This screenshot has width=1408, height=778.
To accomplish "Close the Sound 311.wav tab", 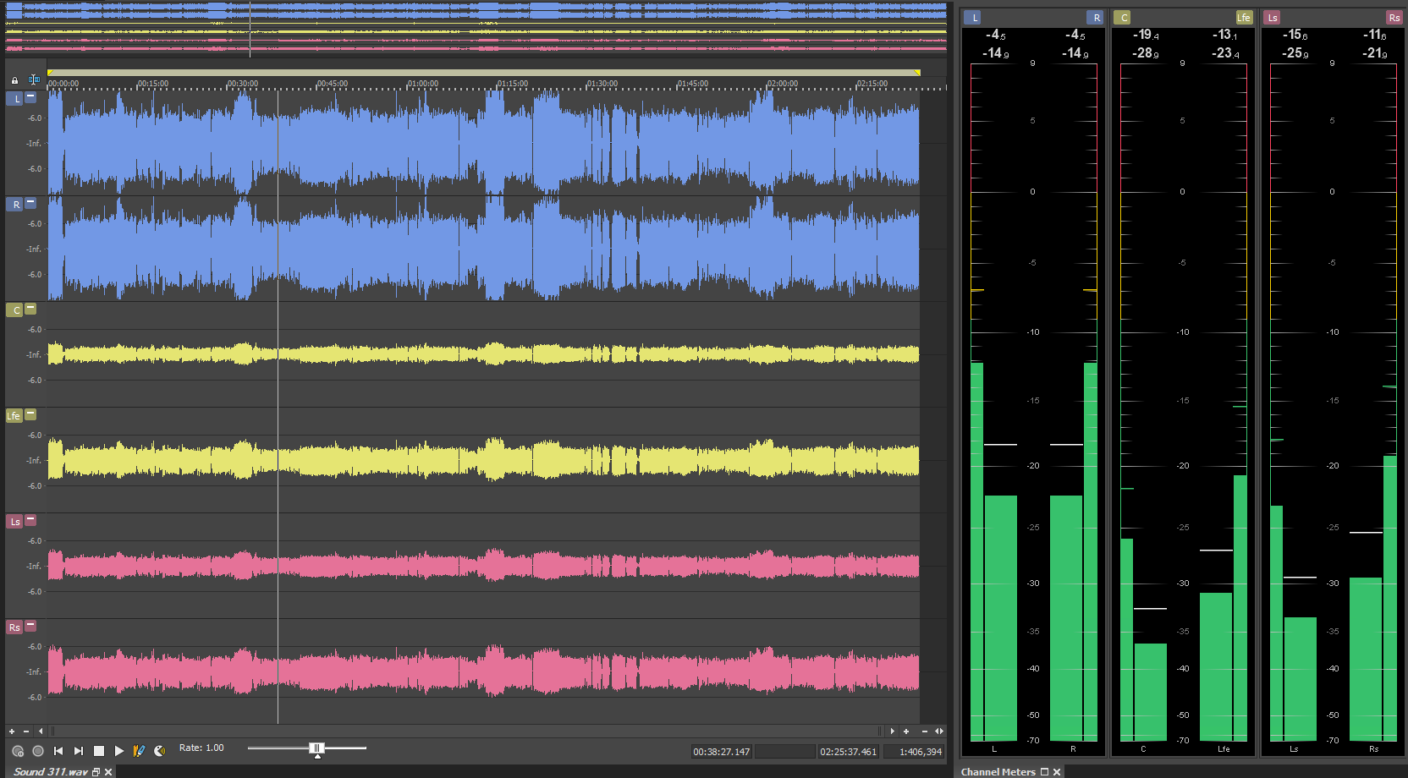I will click(108, 772).
